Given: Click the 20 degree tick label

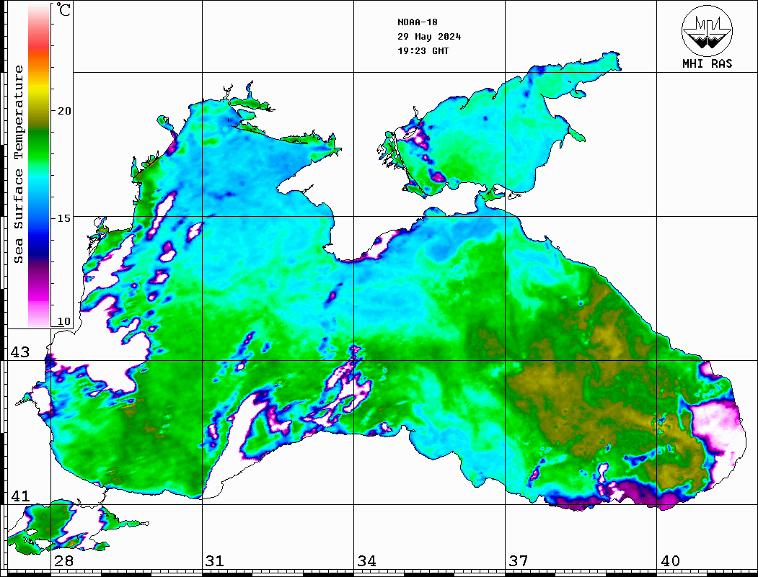Looking at the screenshot, I should point(63,111).
